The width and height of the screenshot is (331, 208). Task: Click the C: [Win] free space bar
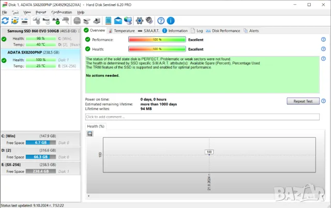[41, 142]
